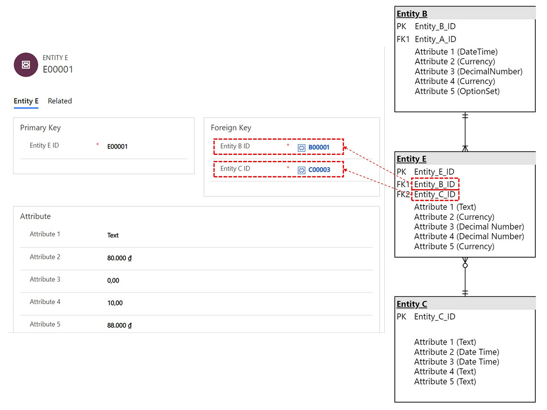Screen dimensions: 547x410
Task: Click the Entity B diagram box title
Action: [412, 14]
